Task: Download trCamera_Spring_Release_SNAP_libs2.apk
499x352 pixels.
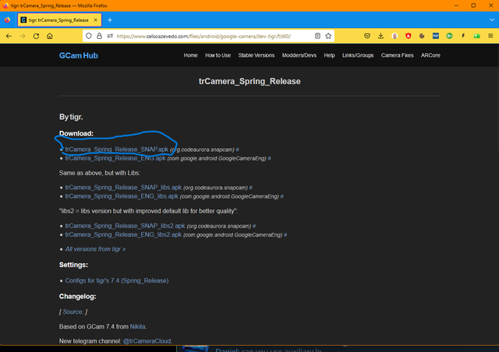Action: click(x=125, y=226)
